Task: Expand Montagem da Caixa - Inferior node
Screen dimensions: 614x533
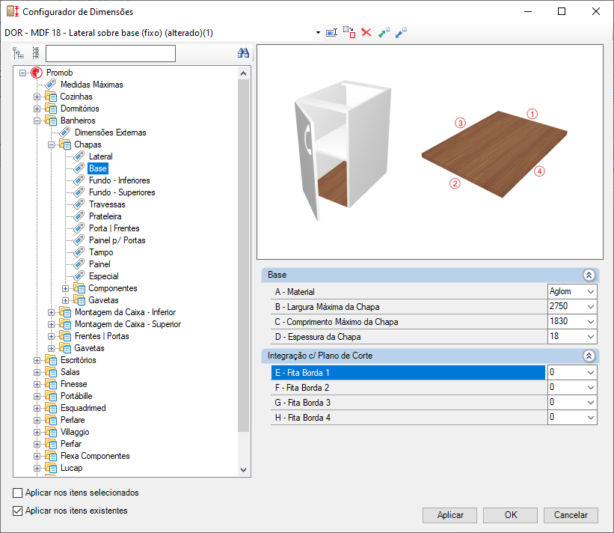Action: click(x=51, y=312)
